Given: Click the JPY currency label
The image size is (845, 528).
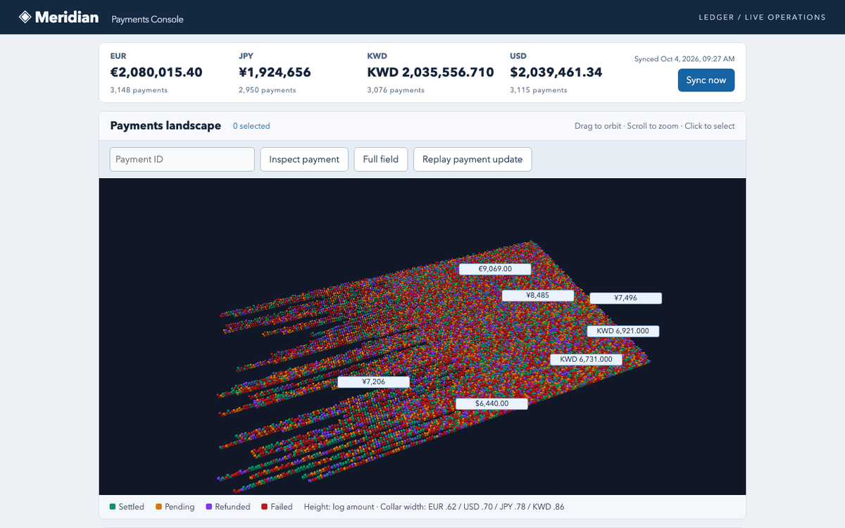Looking at the screenshot, I should [x=246, y=56].
